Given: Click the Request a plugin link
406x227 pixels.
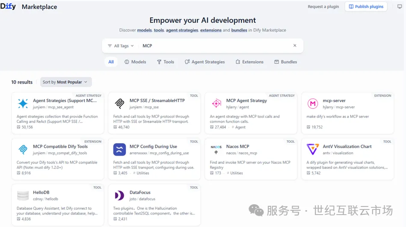Looking at the screenshot, I should (323, 6).
